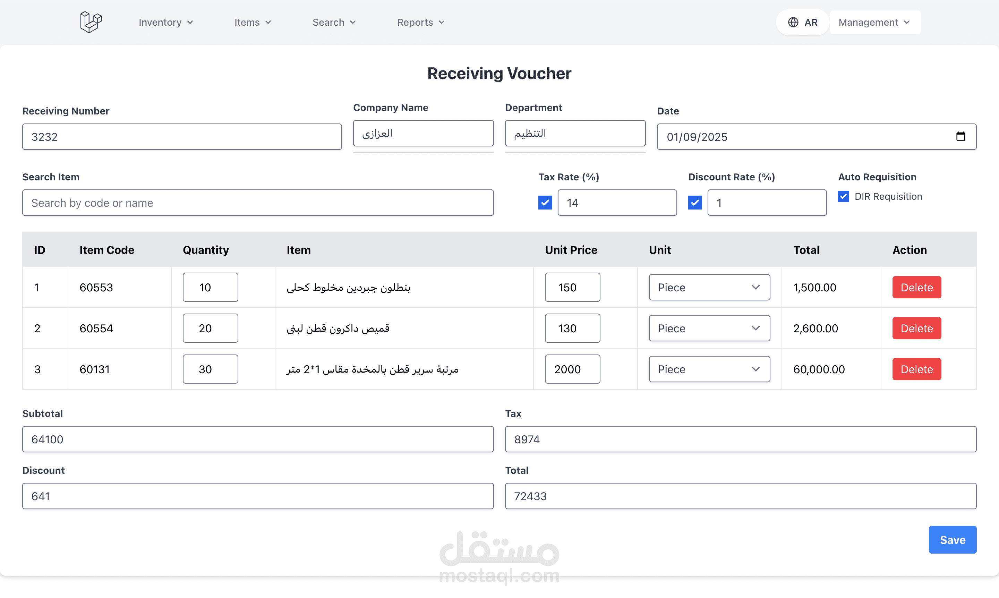Click quantity field showing 20
Image resolution: width=999 pixels, height=598 pixels.
click(210, 328)
